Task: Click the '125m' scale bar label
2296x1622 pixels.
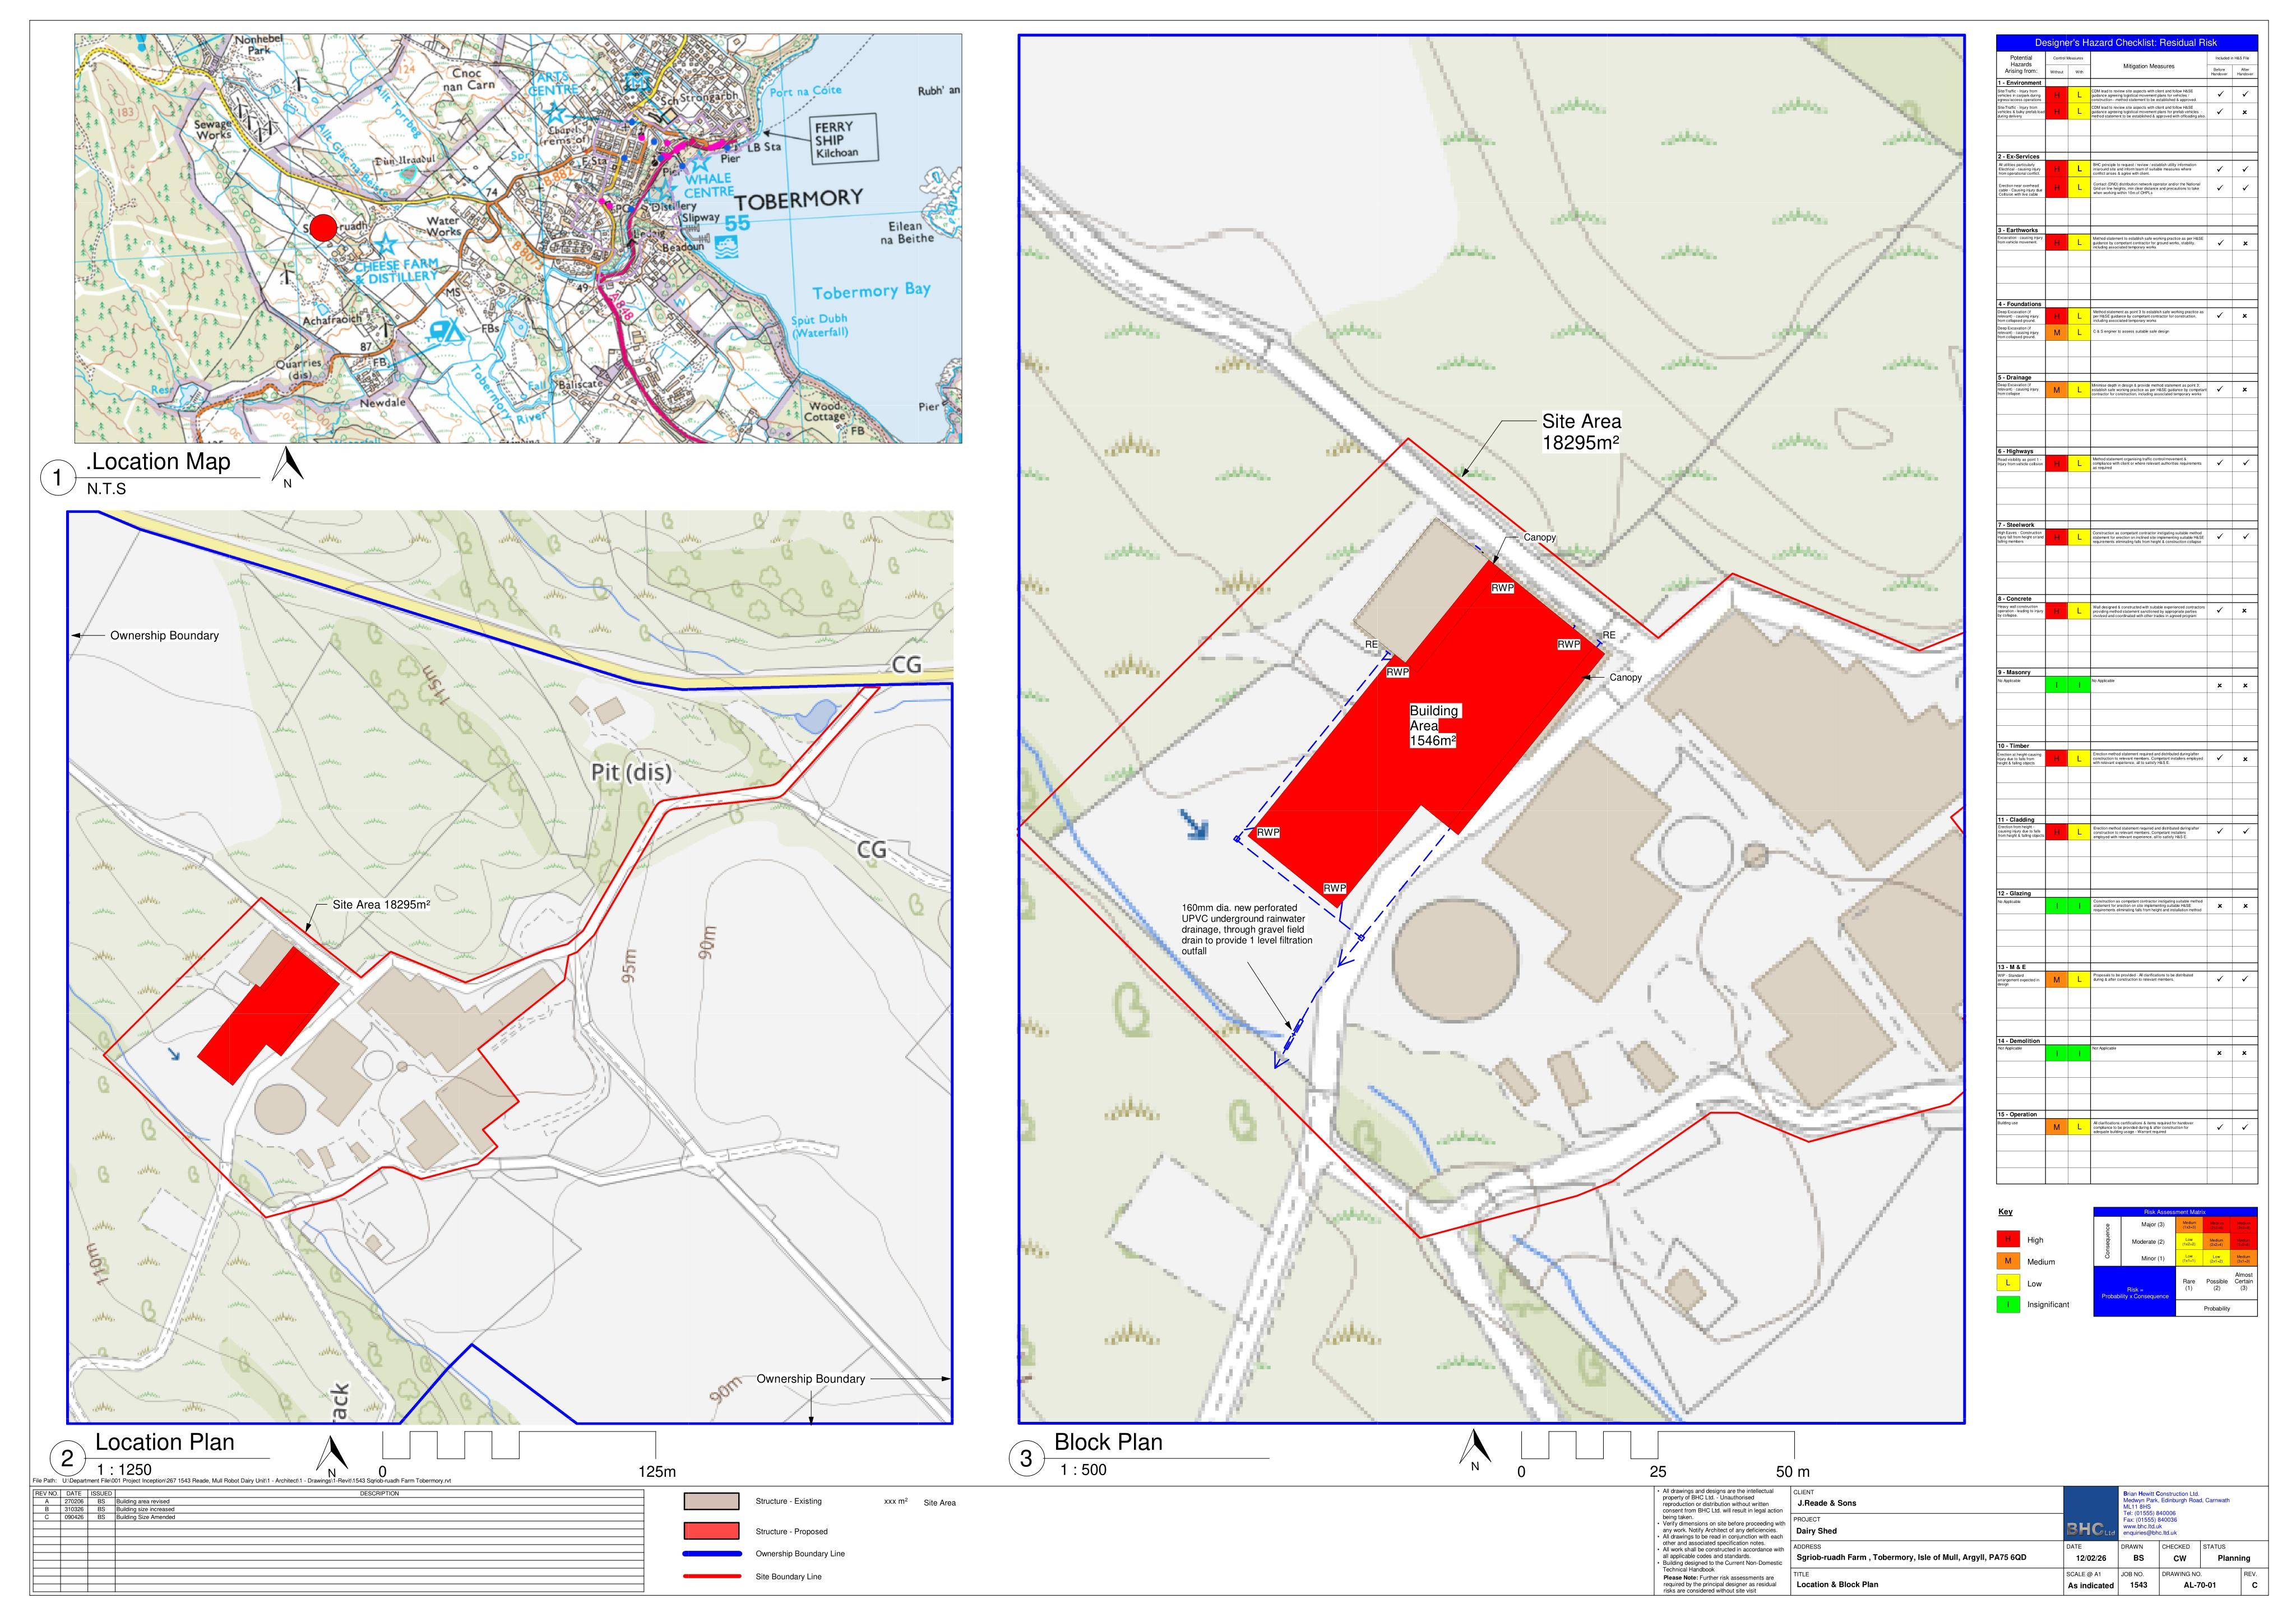Action: pyautogui.click(x=657, y=1471)
